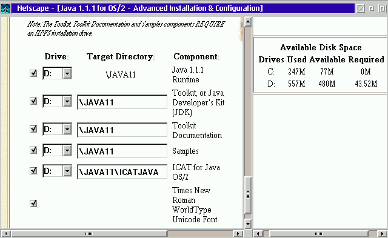Uncheck the ICAT for Java OS/2 checkbox
Screen dimensions: 388x238
(33, 171)
